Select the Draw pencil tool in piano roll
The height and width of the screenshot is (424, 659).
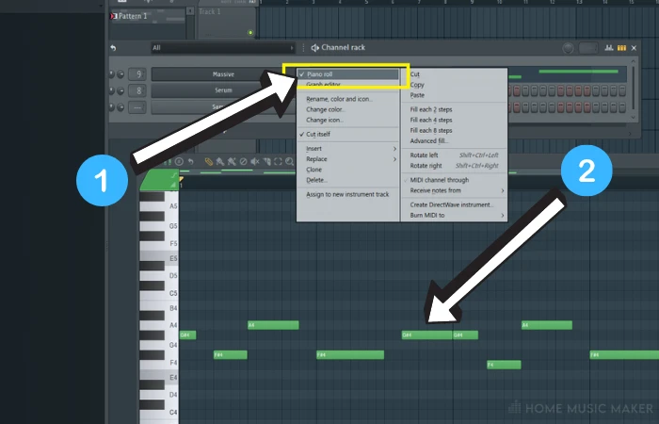pyautogui.click(x=208, y=161)
